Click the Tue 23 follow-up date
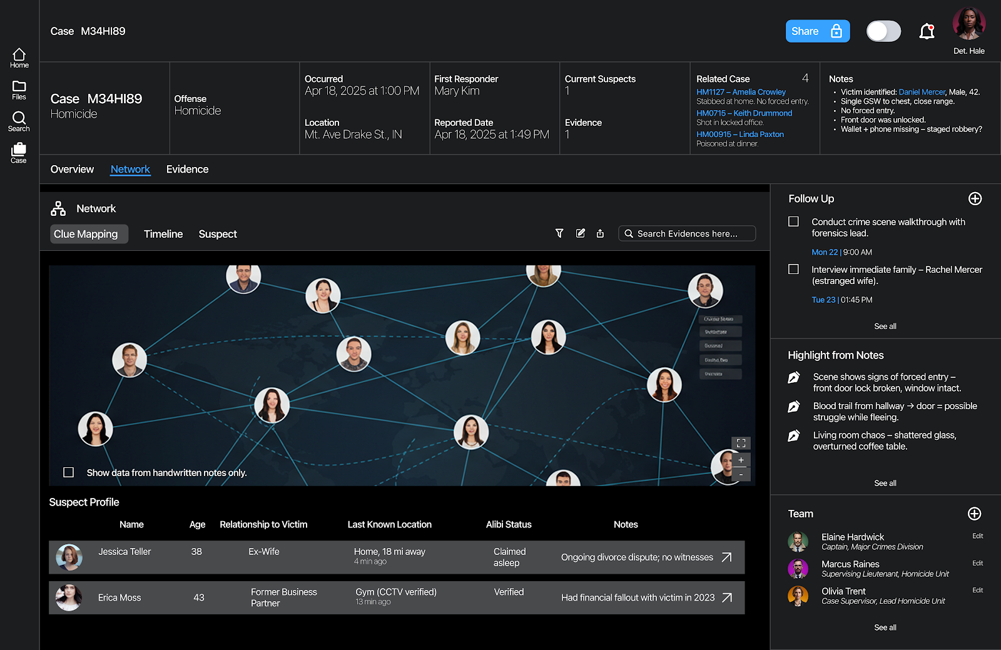The width and height of the screenshot is (1001, 650). [823, 300]
